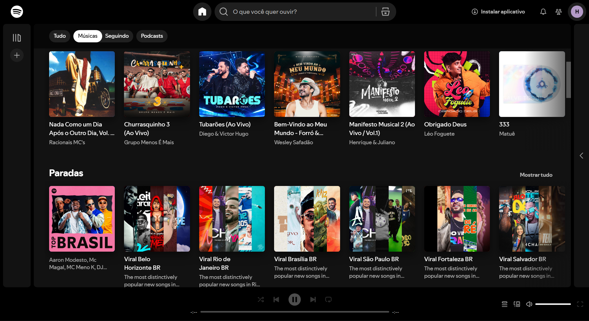Open Viral Rio de Janeiro BR cover
This screenshot has height=321, width=589.
[x=232, y=219]
